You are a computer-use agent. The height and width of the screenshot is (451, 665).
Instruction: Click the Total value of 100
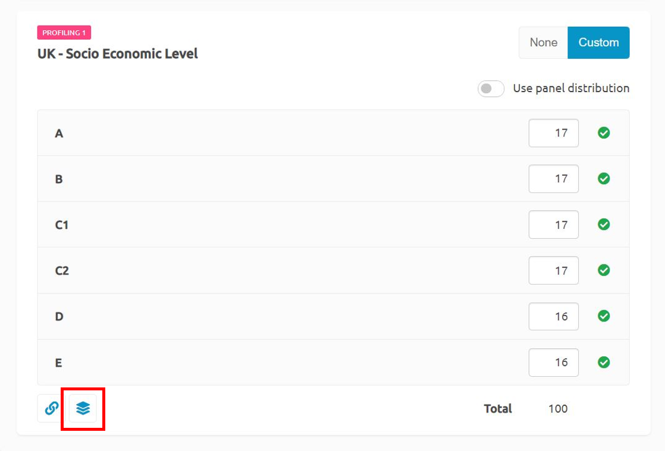[558, 409]
